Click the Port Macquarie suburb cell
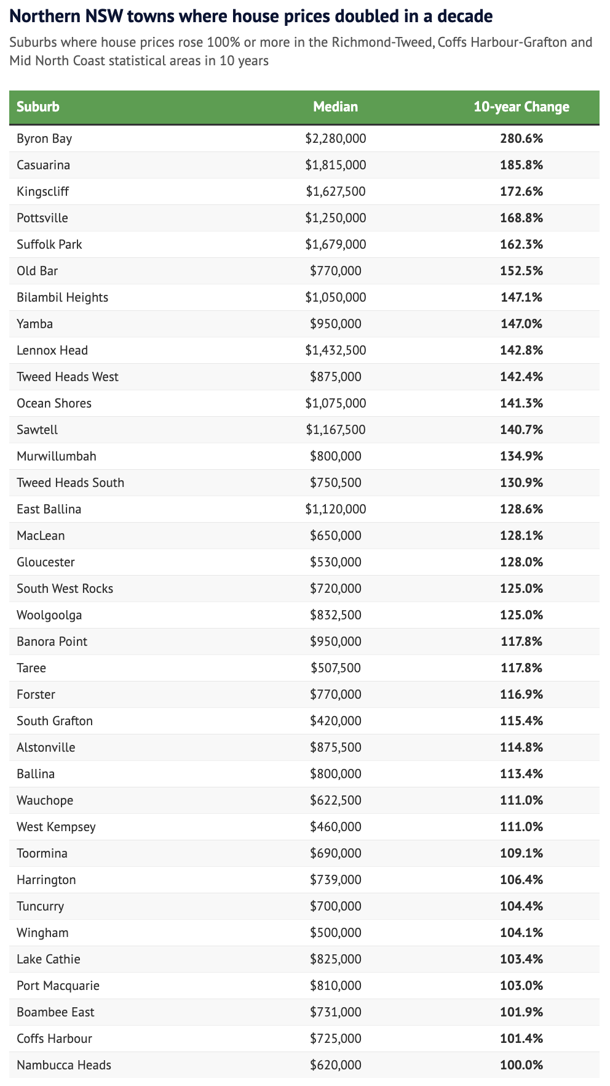The width and height of the screenshot is (610, 1086). click(x=58, y=986)
